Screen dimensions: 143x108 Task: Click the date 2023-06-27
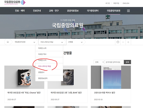pyautogui.click(x=12, y=99)
